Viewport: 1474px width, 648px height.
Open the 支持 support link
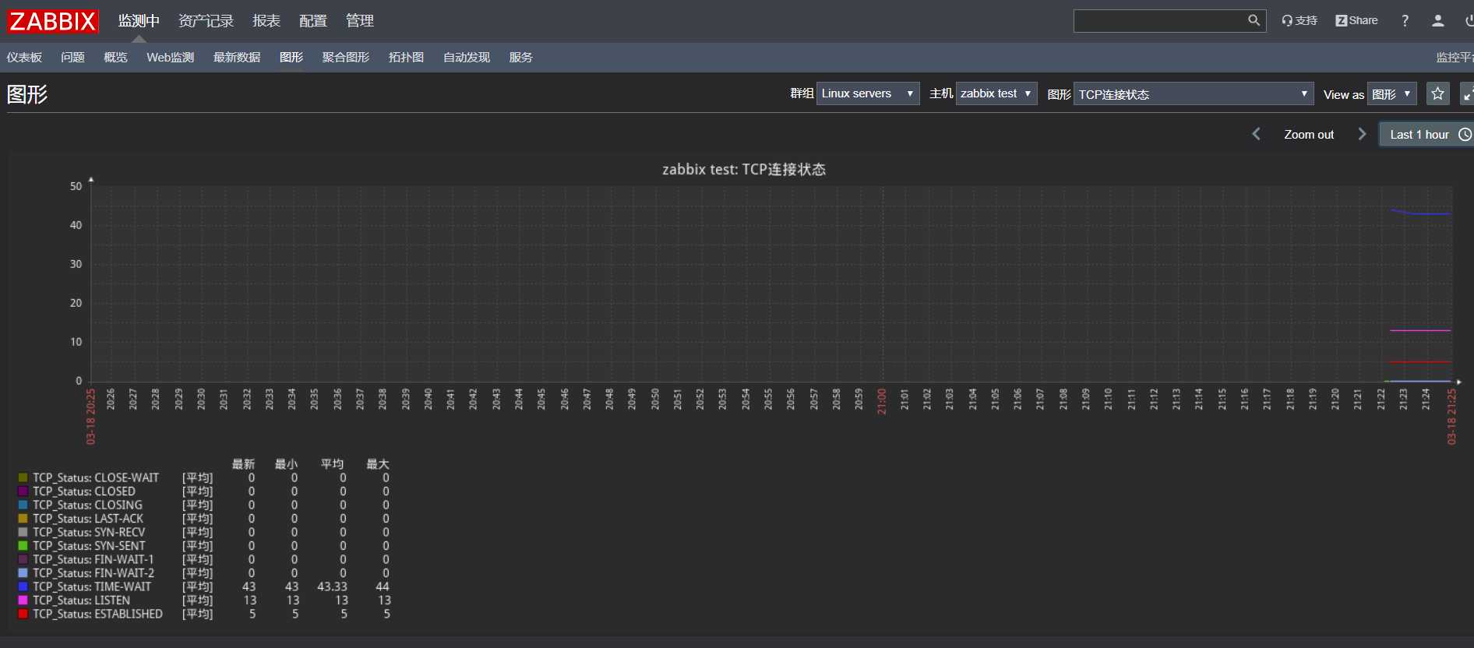tap(1299, 21)
